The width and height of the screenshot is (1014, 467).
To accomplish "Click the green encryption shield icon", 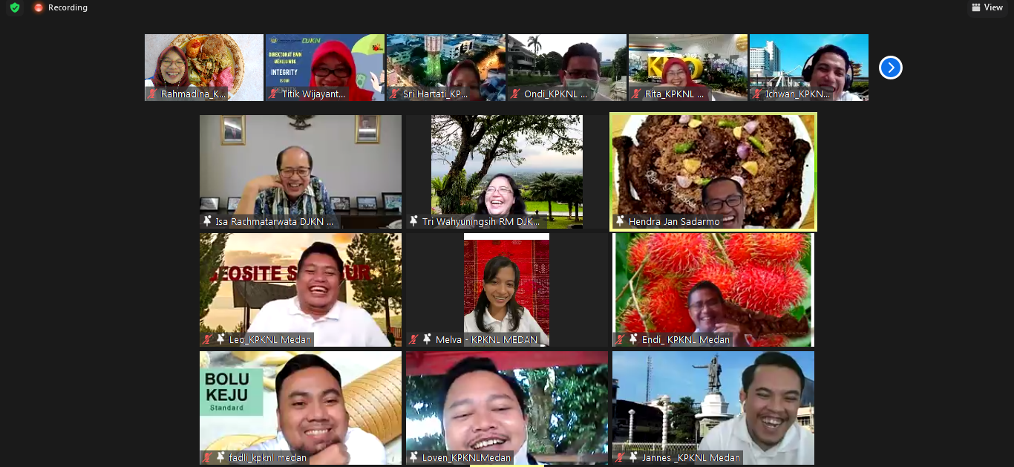I will click(15, 7).
